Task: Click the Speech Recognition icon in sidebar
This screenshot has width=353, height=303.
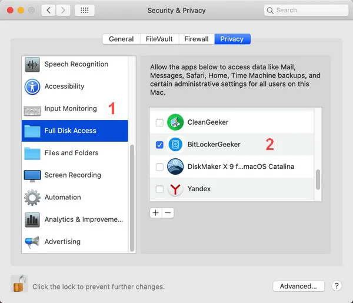Action: tap(32, 64)
